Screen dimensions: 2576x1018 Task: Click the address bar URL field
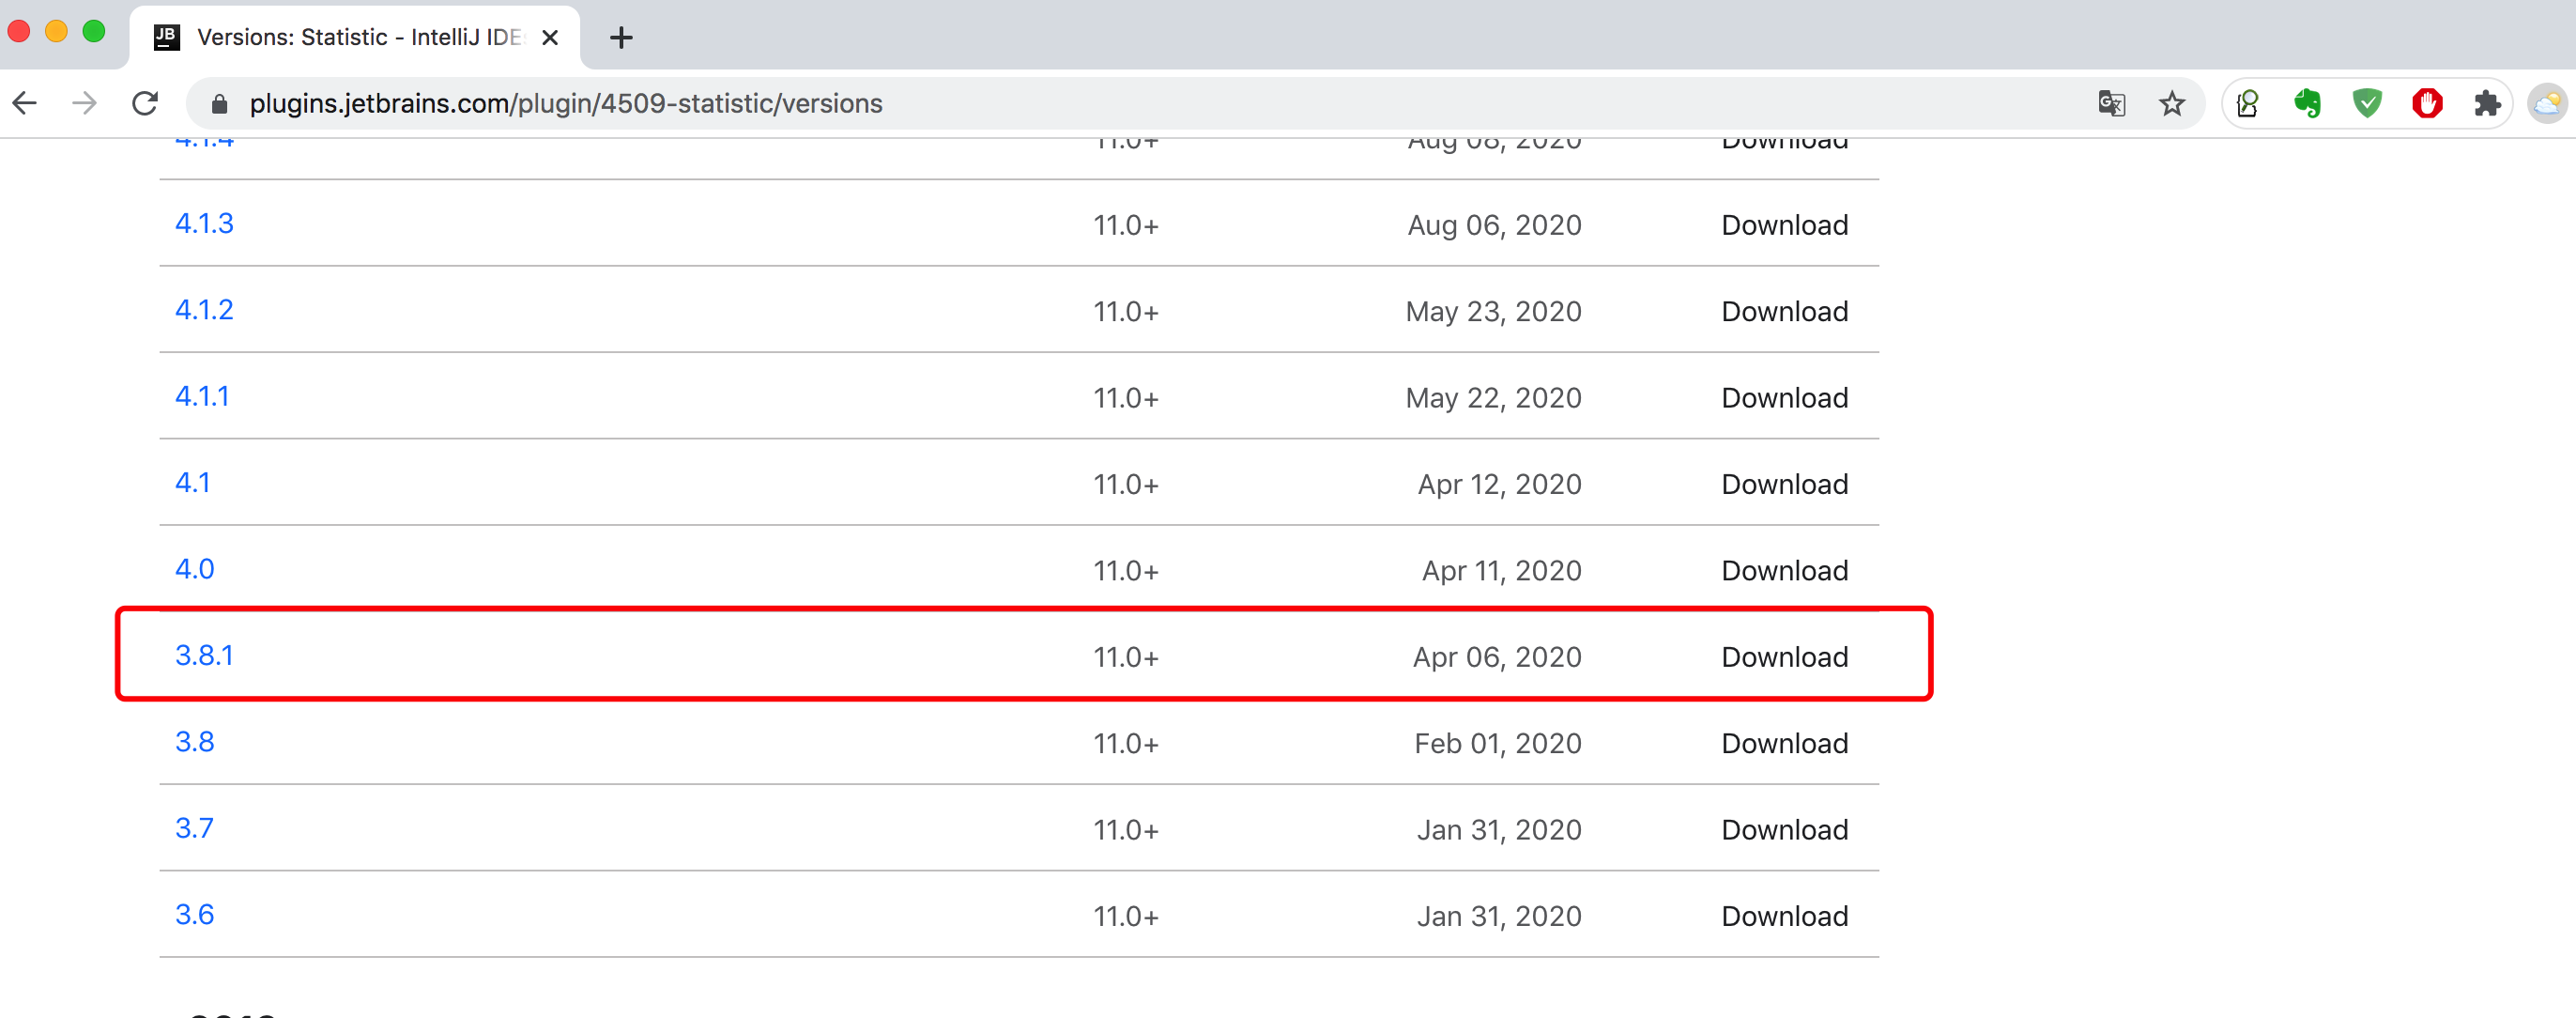click(1100, 103)
